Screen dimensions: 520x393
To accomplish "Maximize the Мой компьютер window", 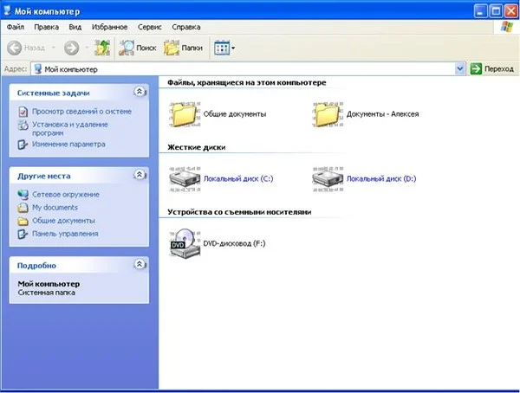I will [x=496, y=11].
